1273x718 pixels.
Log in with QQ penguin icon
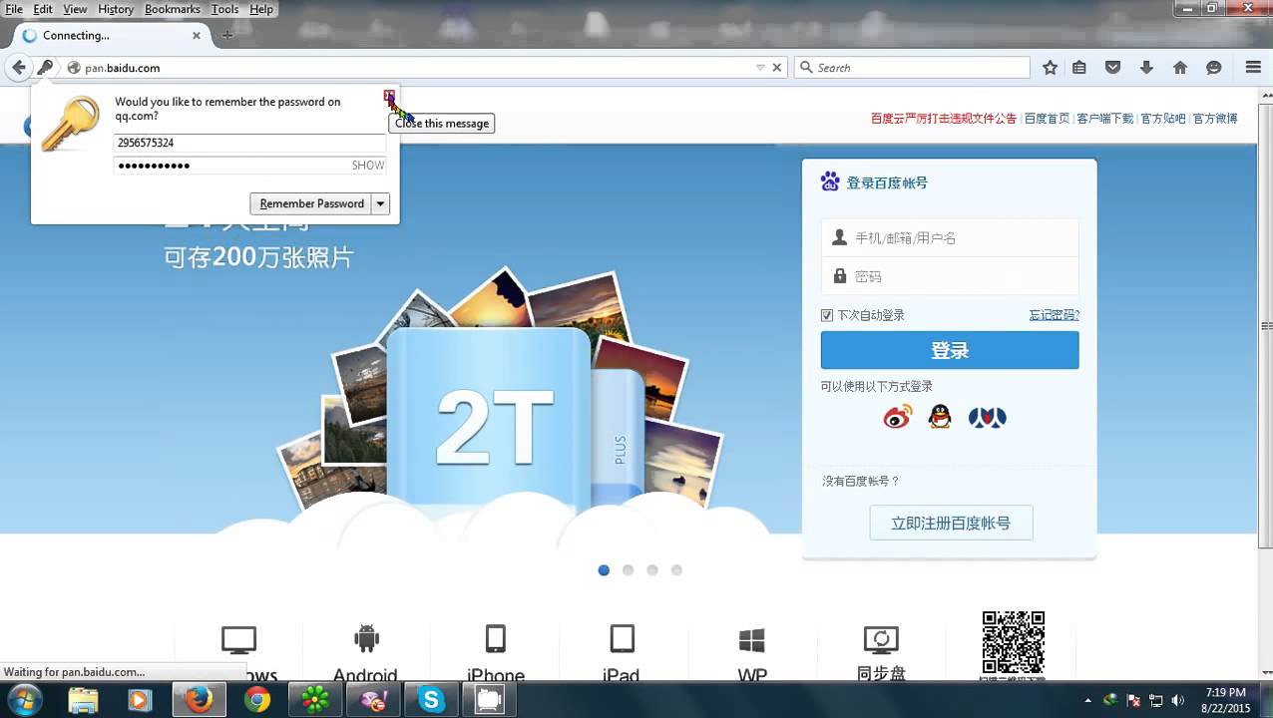(x=940, y=417)
